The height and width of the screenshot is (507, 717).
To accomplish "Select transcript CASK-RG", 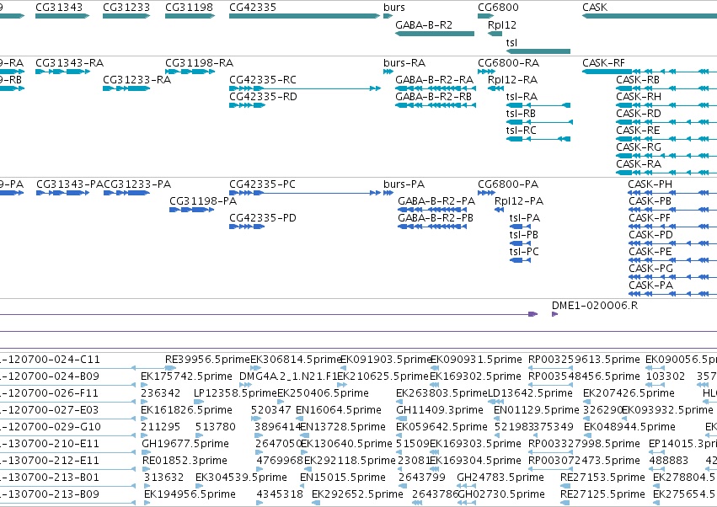I will (x=666, y=156).
